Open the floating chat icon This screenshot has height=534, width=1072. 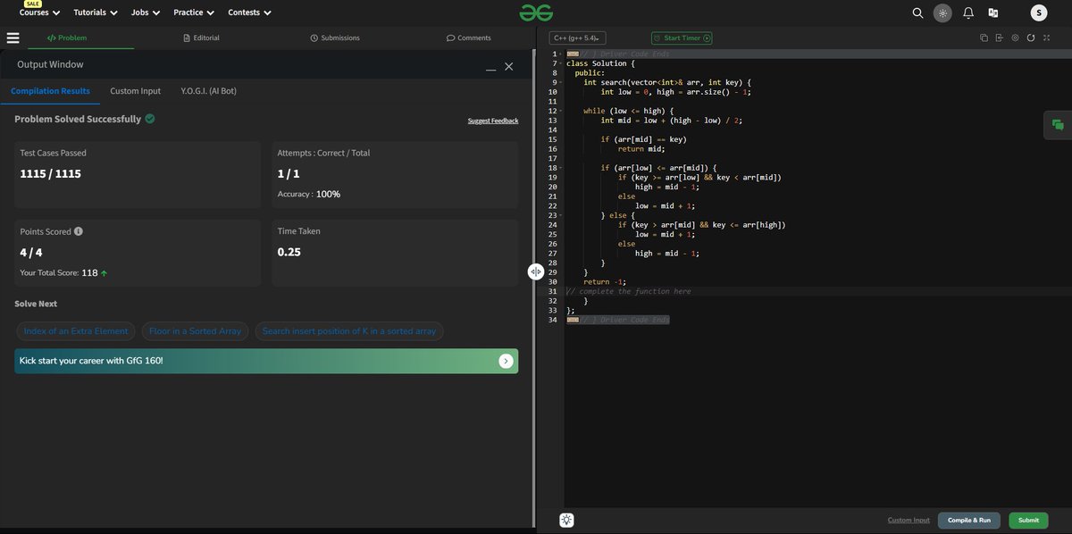pyautogui.click(x=1058, y=125)
